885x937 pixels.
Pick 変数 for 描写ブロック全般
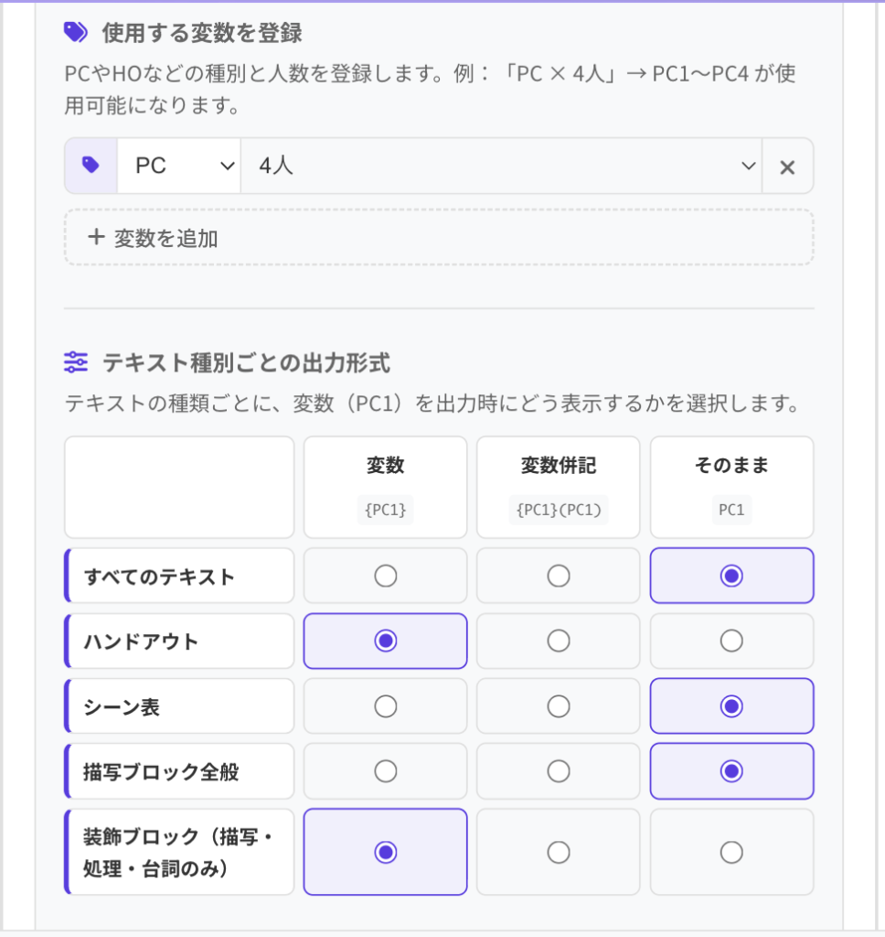tap(385, 771)
